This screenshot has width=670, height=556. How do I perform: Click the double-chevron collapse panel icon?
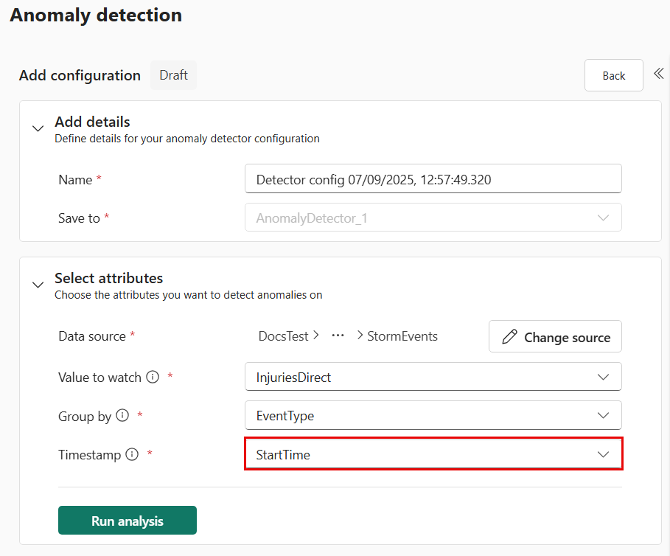tap(658, 74)
